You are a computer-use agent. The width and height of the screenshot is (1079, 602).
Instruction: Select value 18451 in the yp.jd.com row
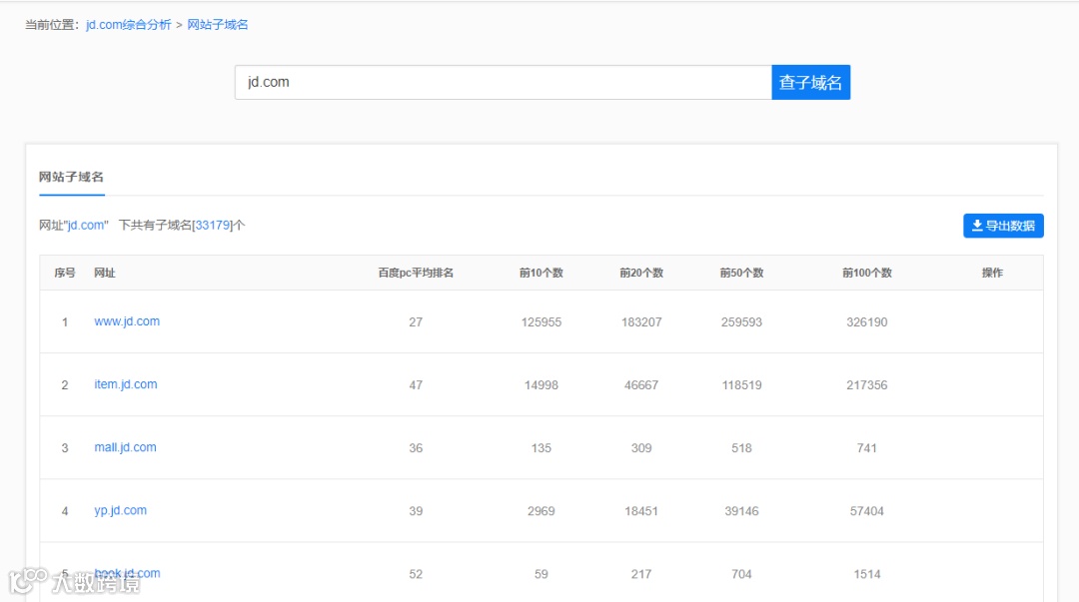click(x=641, y=511)
